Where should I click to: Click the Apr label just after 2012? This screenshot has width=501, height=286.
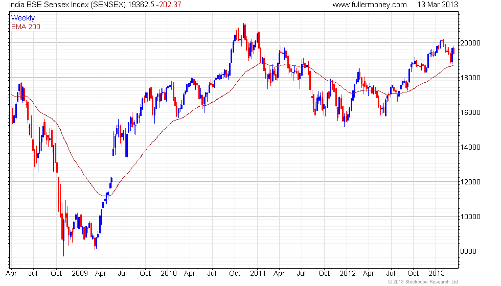tap(369, 274)
